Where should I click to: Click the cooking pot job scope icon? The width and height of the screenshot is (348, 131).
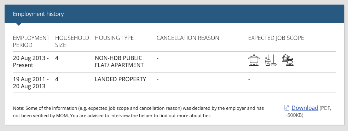tap(254, 60)
